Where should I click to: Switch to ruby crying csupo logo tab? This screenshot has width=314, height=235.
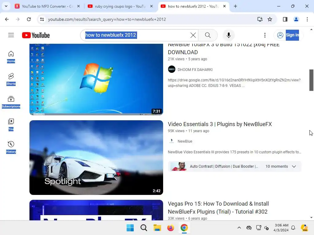[120, 6]
